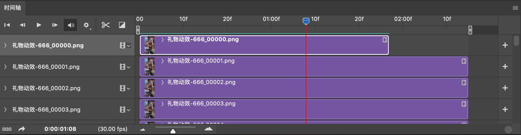Open playback settings gear menu
This screenshot has width=521, height=135.
[86, 25]
